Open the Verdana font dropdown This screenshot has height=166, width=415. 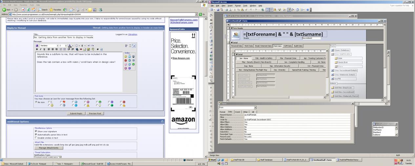[x=57, y=46]
